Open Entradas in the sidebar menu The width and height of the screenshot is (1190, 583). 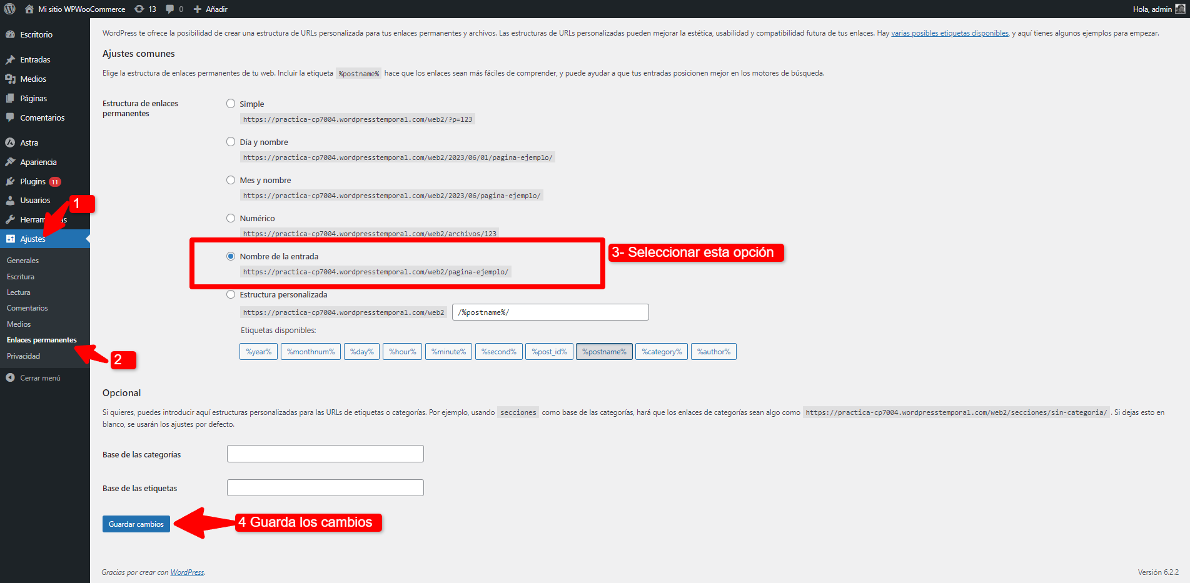[35, 59]
